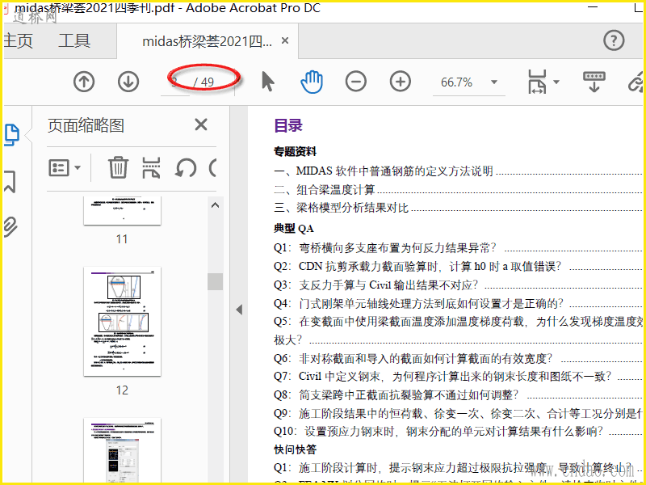Image resolution: width=646 pixels, height=485 pixels.
Task: Activate the hand pan tool
Action: (312, 82)
